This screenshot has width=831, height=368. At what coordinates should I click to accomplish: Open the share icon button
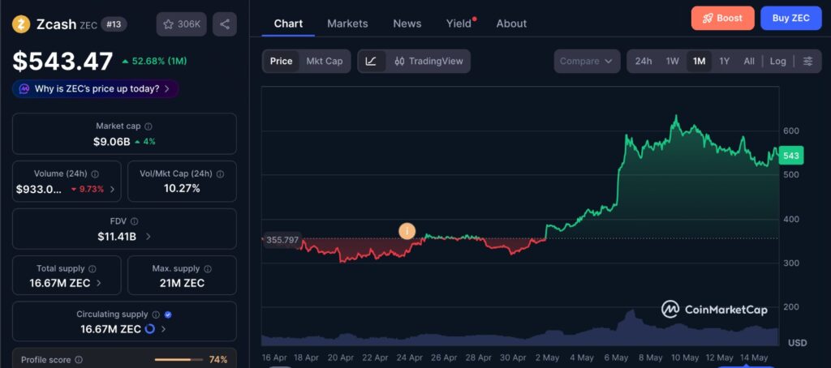coord(225,24)
